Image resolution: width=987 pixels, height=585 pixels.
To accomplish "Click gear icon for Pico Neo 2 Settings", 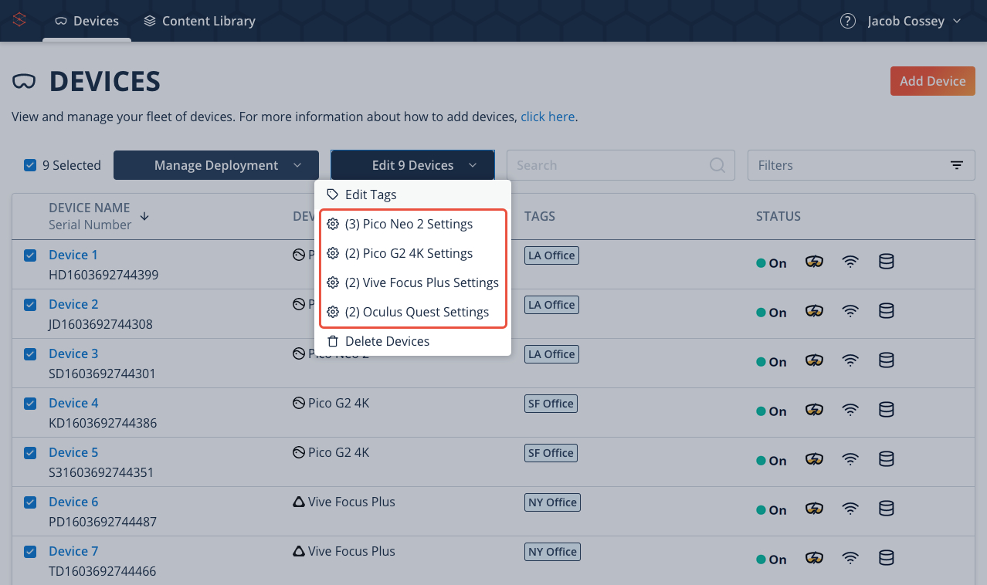I will (x=333, y=225).
